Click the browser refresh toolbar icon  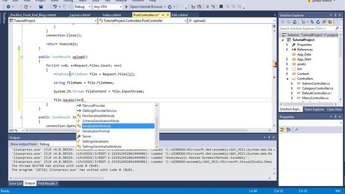[x=170, y=7]
